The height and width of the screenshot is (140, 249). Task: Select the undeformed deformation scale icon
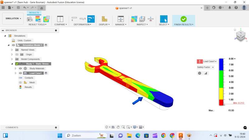click(x=74, y=19)
